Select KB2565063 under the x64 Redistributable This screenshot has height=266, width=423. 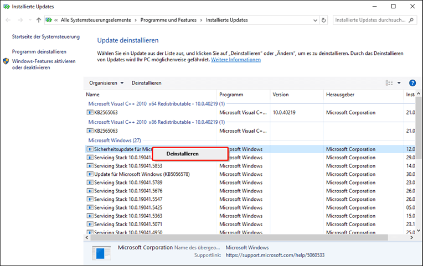(x=106, y=112)
